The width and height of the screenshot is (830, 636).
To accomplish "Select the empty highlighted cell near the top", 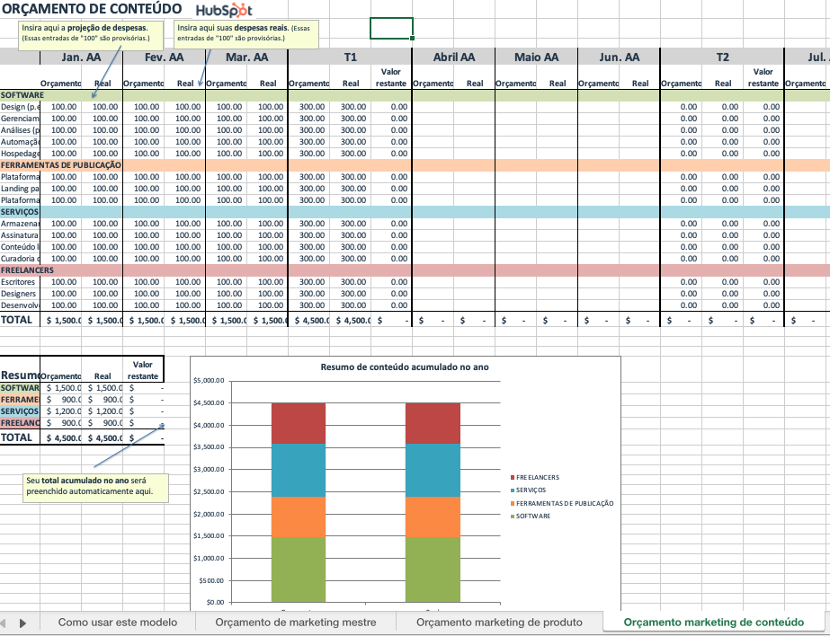I will tap(391, 29).
